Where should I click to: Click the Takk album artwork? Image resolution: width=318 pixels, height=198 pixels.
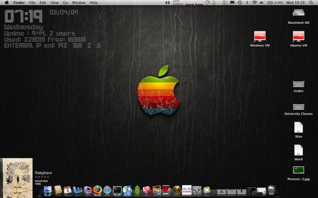(16, 178)
